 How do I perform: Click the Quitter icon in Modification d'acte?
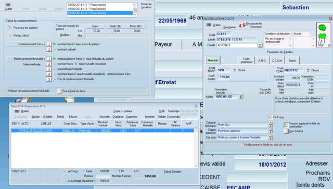(x=209, y=25)
